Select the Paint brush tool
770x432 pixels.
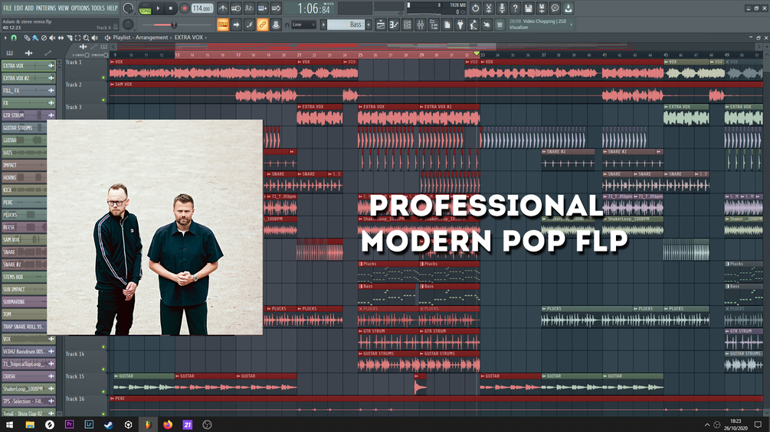pos(35,37)
